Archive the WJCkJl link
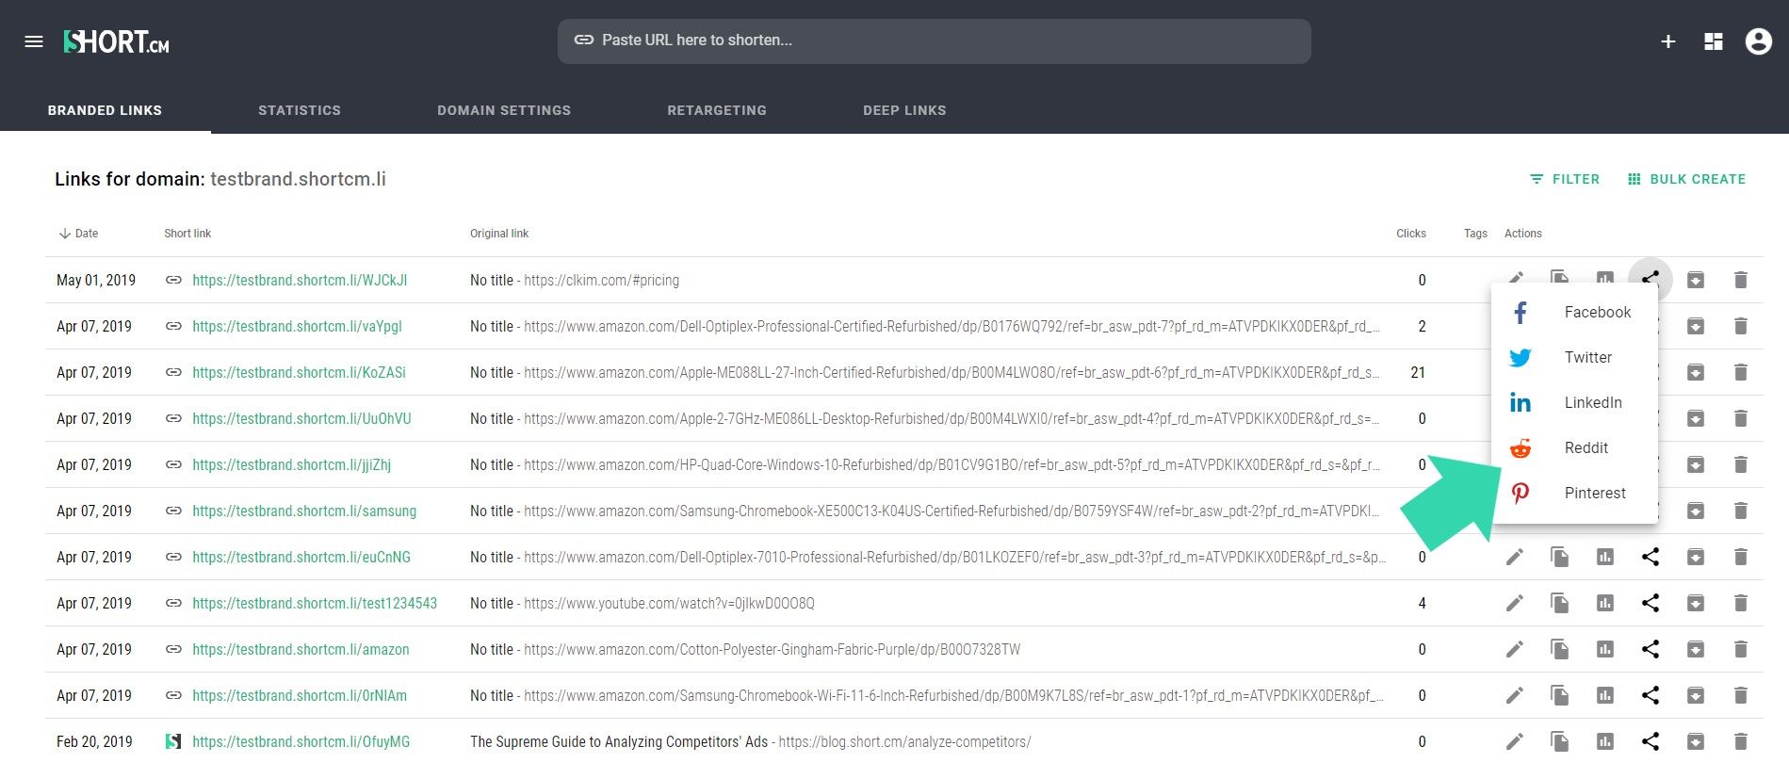The width and height of the screenshot is (1789, 763). pos(1696,280)
